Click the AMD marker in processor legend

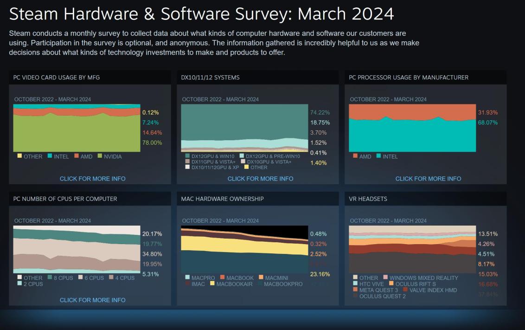(x=354, y=156)
